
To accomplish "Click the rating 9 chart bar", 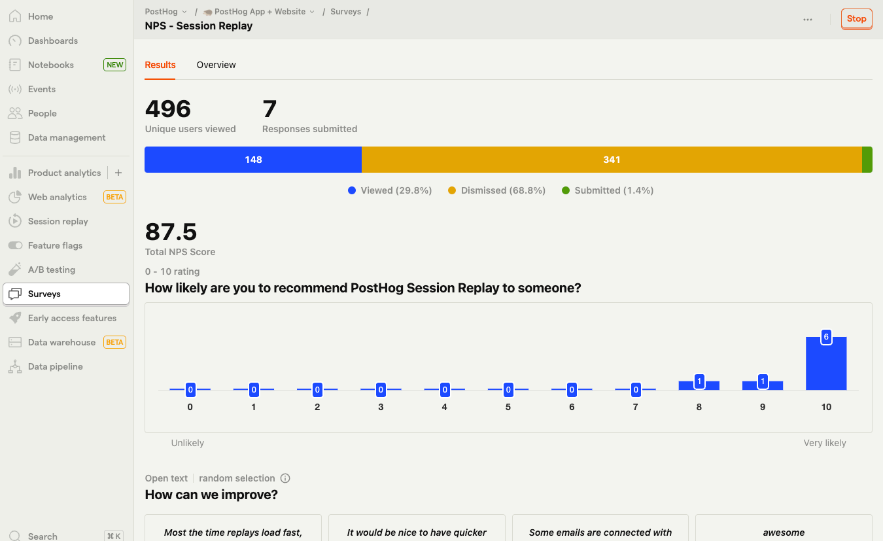I will point(763,385).
